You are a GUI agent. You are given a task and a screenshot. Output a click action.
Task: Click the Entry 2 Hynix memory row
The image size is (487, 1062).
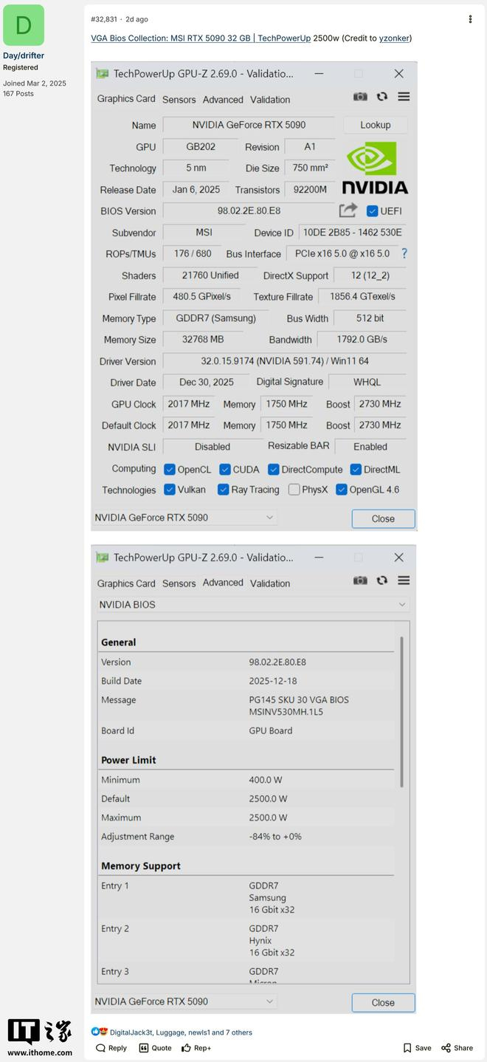[x=247, y=941]
